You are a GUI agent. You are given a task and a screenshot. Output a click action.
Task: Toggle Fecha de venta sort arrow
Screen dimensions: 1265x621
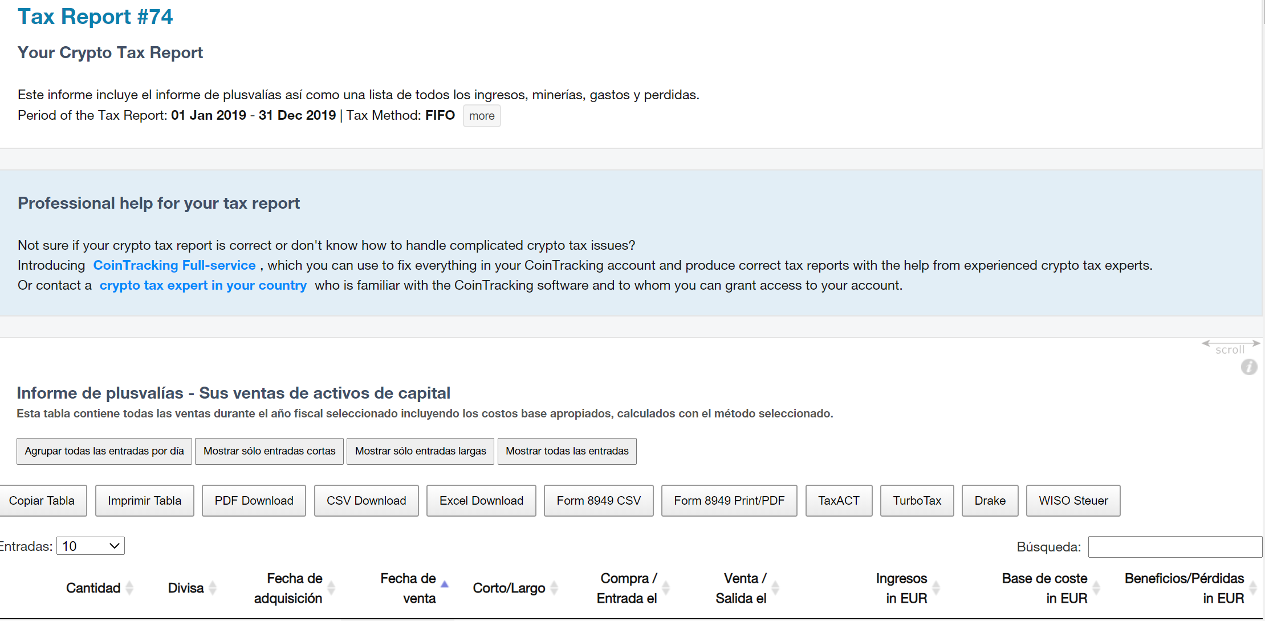coord(445,585)
